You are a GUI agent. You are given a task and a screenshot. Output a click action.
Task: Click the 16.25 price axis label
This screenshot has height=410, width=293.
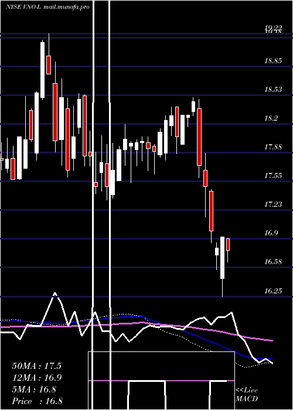[x=273, y=291]
